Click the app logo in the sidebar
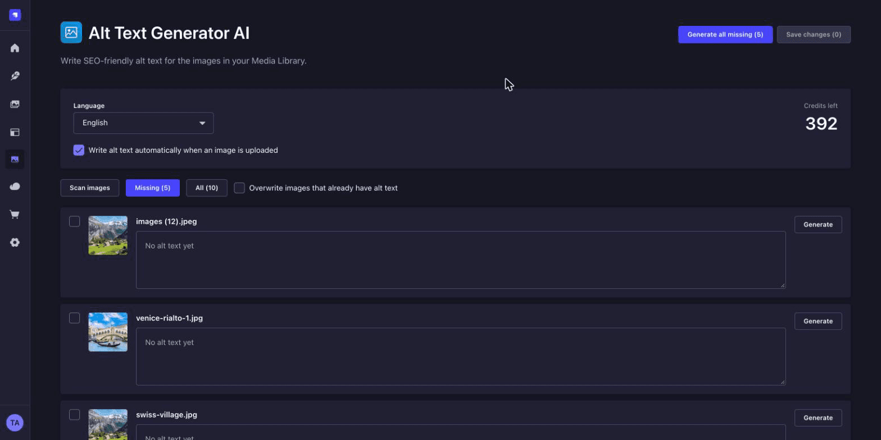 (15, 15)
